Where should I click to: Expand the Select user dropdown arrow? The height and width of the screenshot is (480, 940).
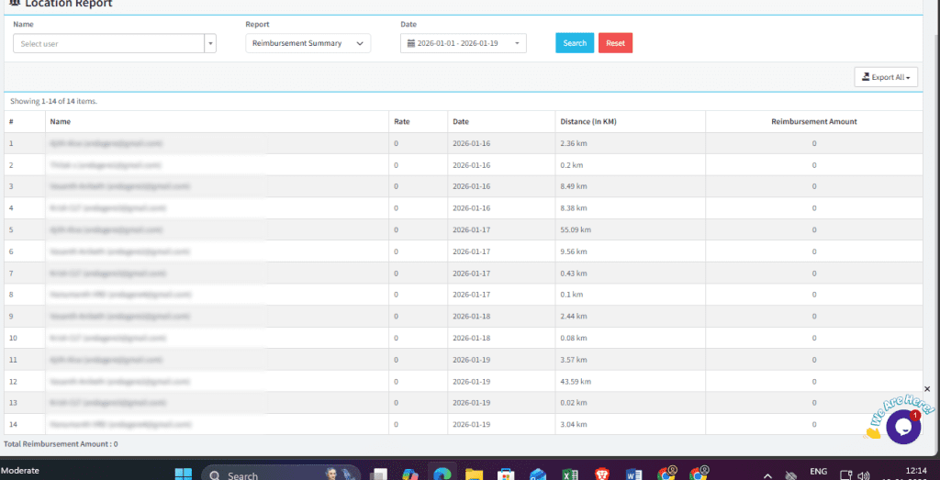[210, 43]
